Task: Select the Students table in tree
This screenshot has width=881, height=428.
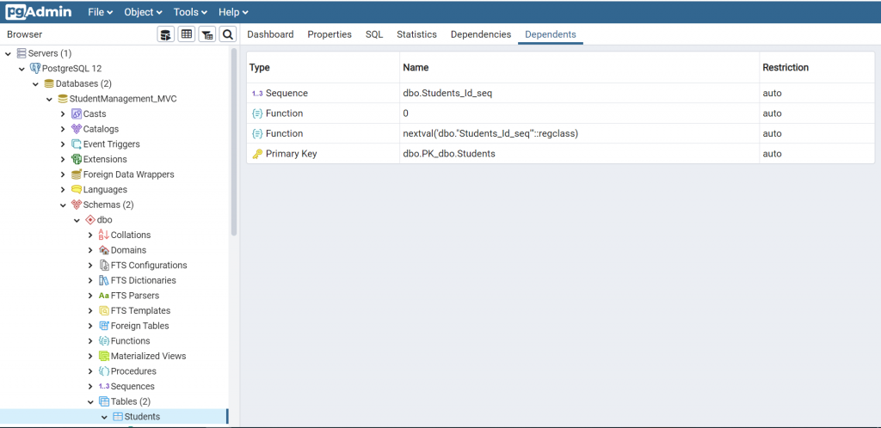Action: [x=142, y=417]
